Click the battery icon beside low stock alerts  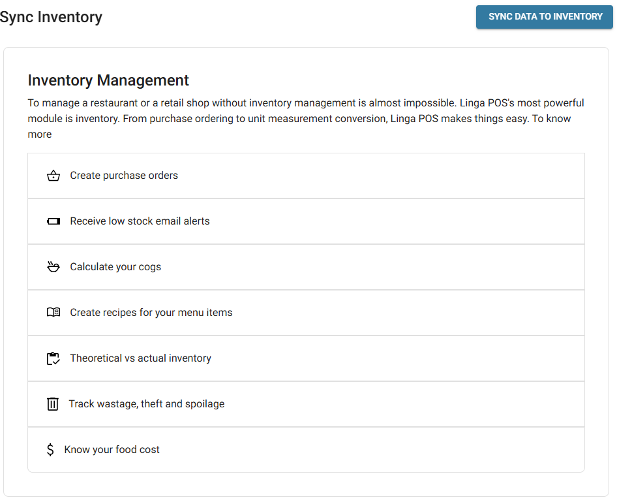click(53, 221)
